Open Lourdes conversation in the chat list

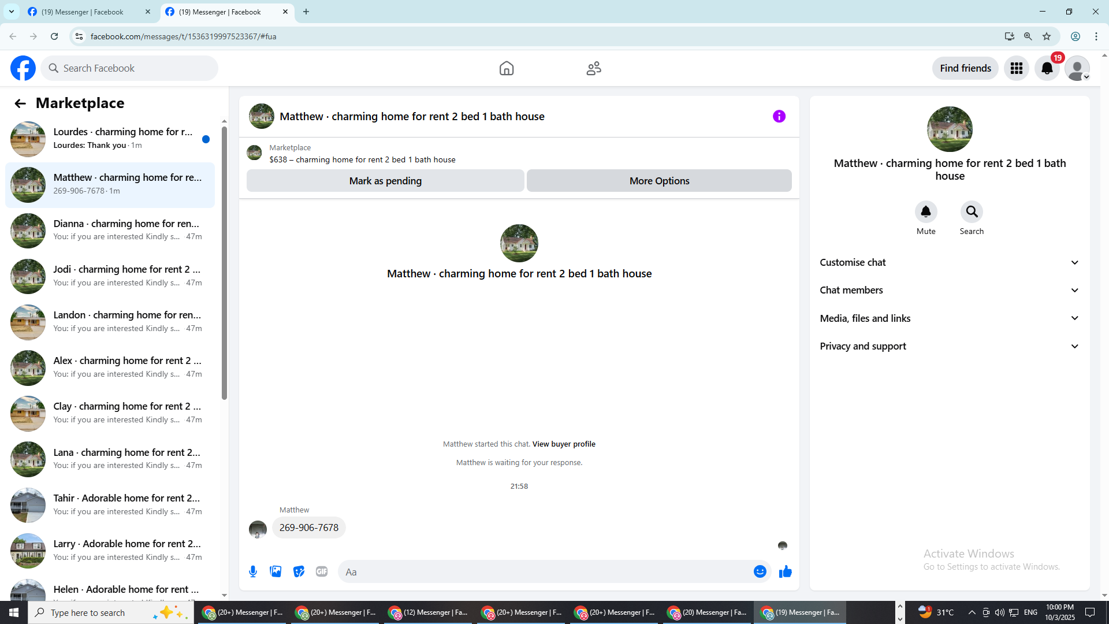[x=110, y=139]
